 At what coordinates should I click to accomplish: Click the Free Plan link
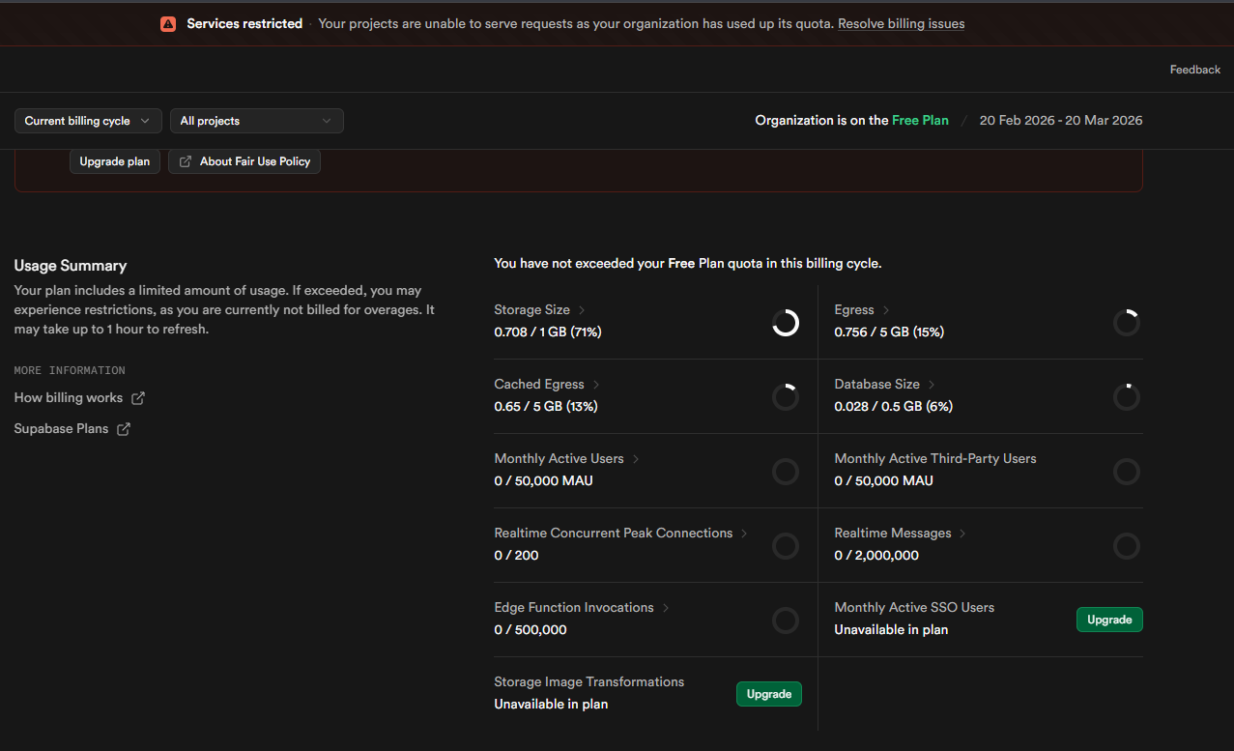pyautogui.click(x=920, y=121)
